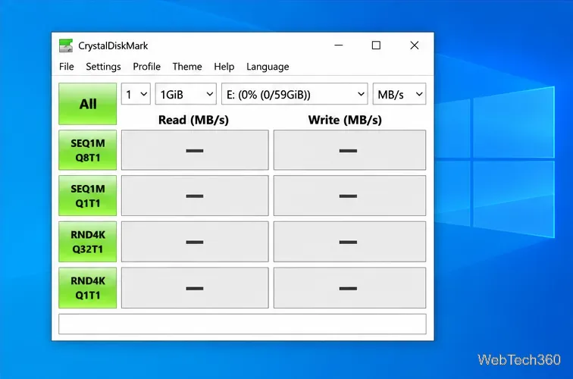Run the RND4K Q32T1 test

(88, 242)
